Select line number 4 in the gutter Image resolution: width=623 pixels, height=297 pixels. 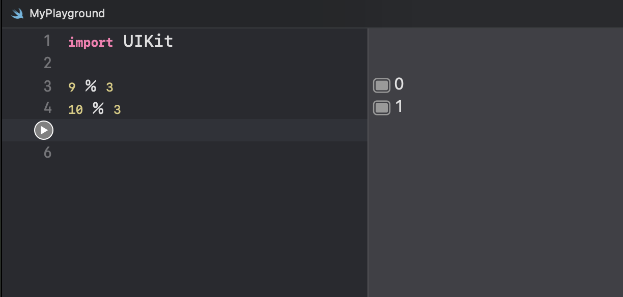[x=47, y=108]
